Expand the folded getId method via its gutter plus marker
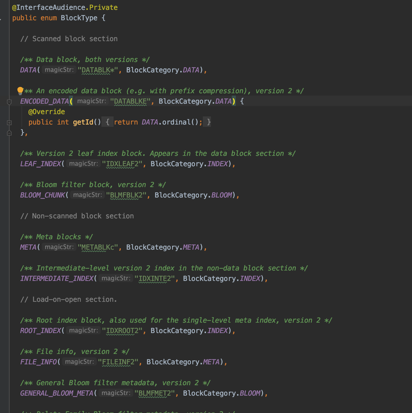Viewport: 412px width, 413px height. click(9, 123)
